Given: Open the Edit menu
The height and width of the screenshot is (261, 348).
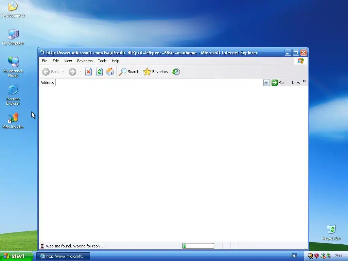Looking at the screenshot, I should (56, 61).
